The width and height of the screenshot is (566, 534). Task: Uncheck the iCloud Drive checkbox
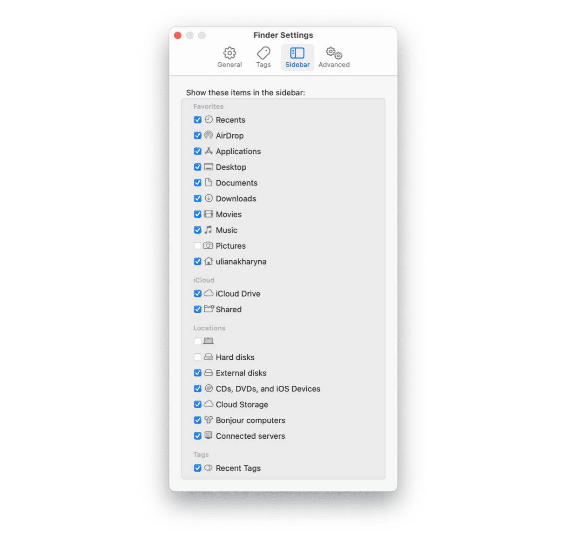coord(198,294)
